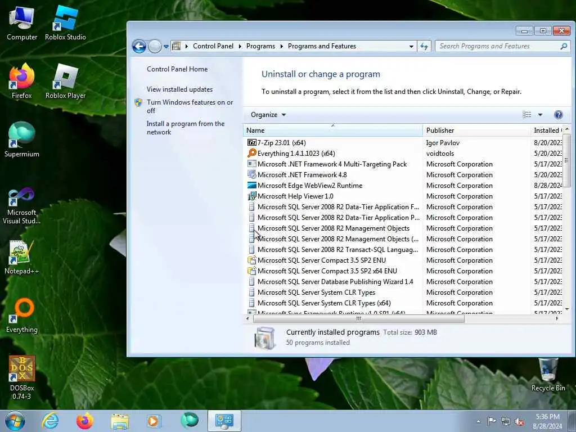
Task: Select the Recycle Bin icon
Action: tap(548, 375)
